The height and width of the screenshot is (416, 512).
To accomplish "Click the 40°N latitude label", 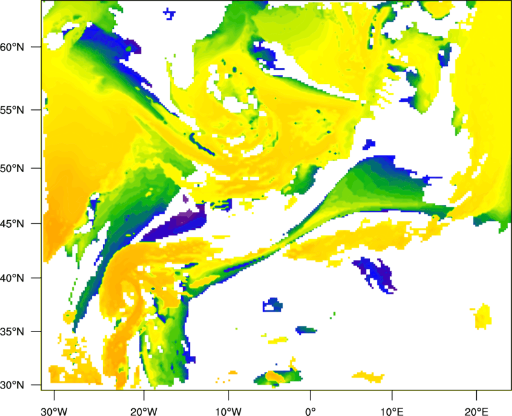I will pyautogui.click(x=12, y=278).
